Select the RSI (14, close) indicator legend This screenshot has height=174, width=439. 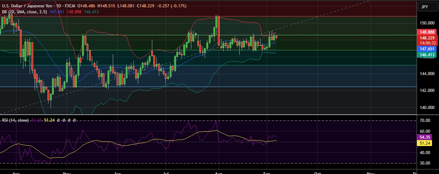(x=15, y=120)
